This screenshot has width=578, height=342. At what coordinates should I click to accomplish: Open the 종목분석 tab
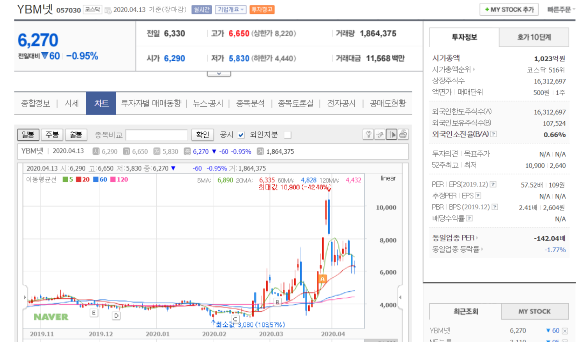pos(250,103)
